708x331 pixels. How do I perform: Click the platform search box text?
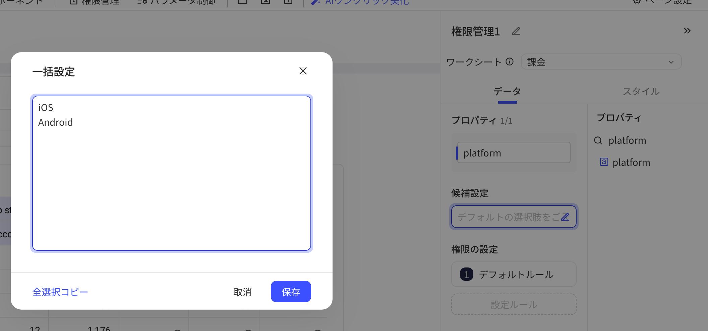(627, 140)
